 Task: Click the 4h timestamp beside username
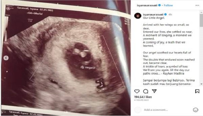click(170, 14)
